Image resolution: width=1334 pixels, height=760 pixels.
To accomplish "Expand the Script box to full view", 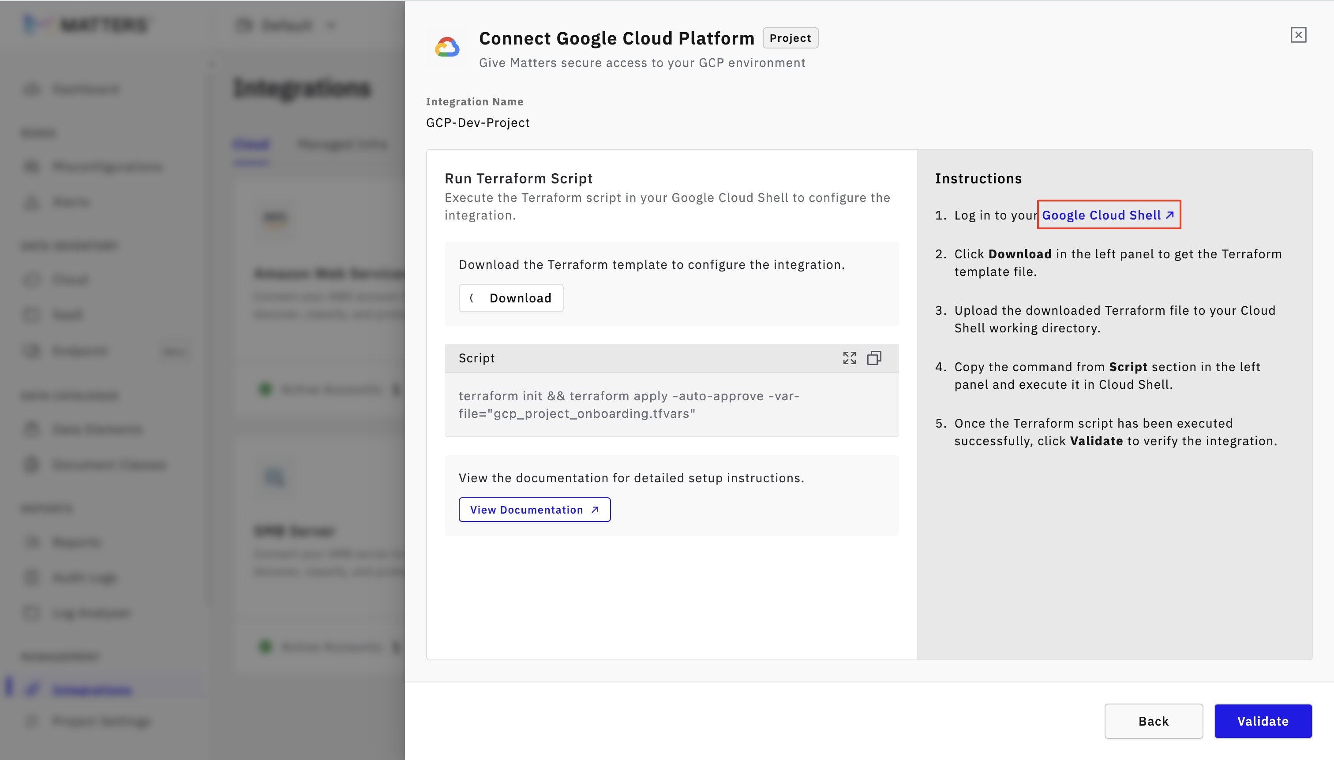I will (x=849, y=358).
